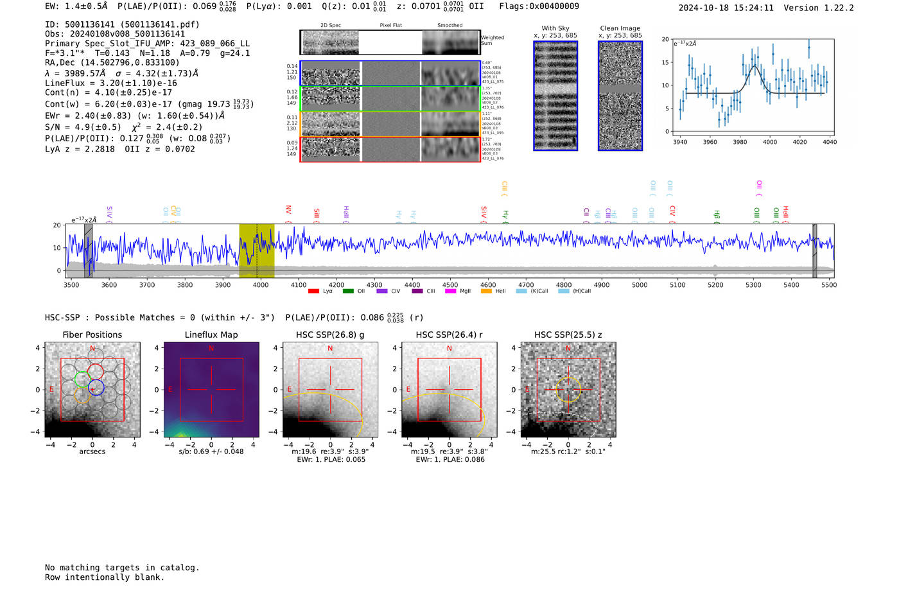The width and height of the screenshot is (899, 612).
Task: Click the λ = 3989.57Å line
Action: click(122, 73)
